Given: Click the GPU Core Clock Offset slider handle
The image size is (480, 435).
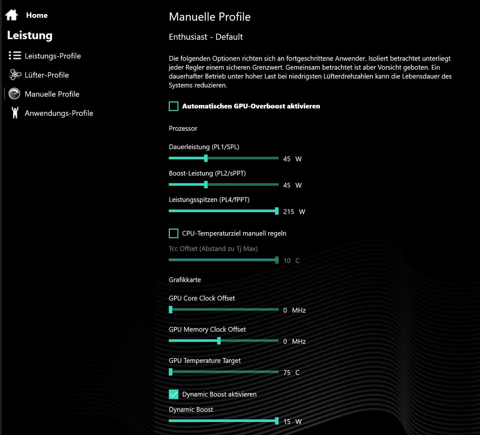Looking at the screenshot, I should coord(171,309).
